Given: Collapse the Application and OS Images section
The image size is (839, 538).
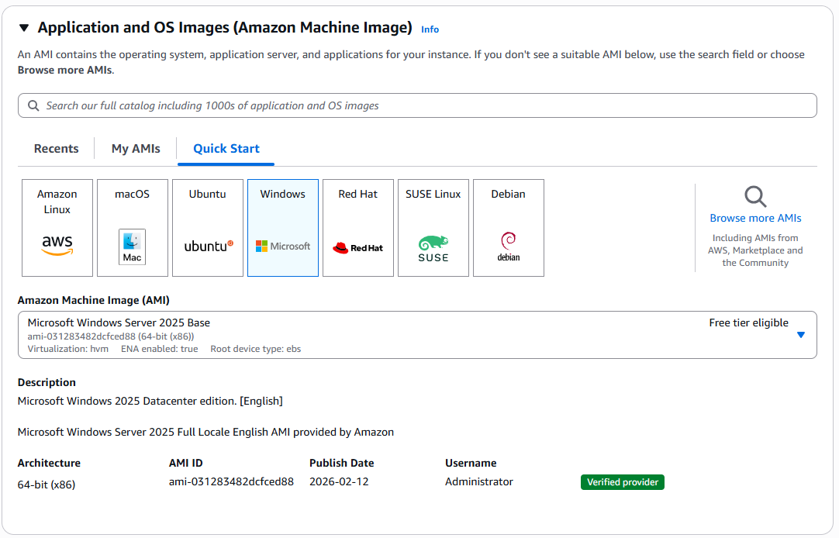Looking at the screenshot, I should pos(23,28).
